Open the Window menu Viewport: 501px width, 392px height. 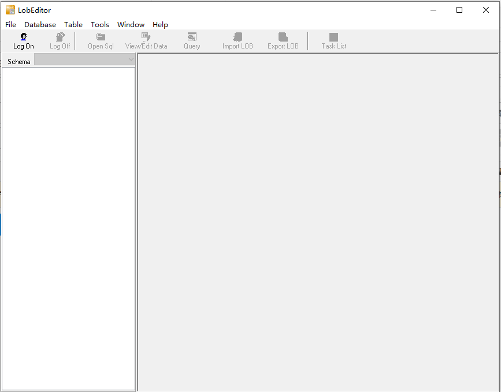[131, 25]
